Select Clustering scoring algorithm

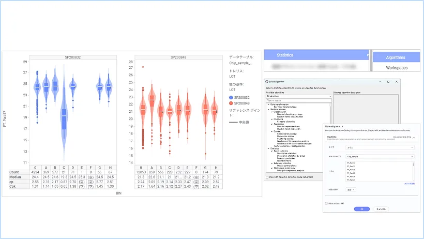(285, 139)
